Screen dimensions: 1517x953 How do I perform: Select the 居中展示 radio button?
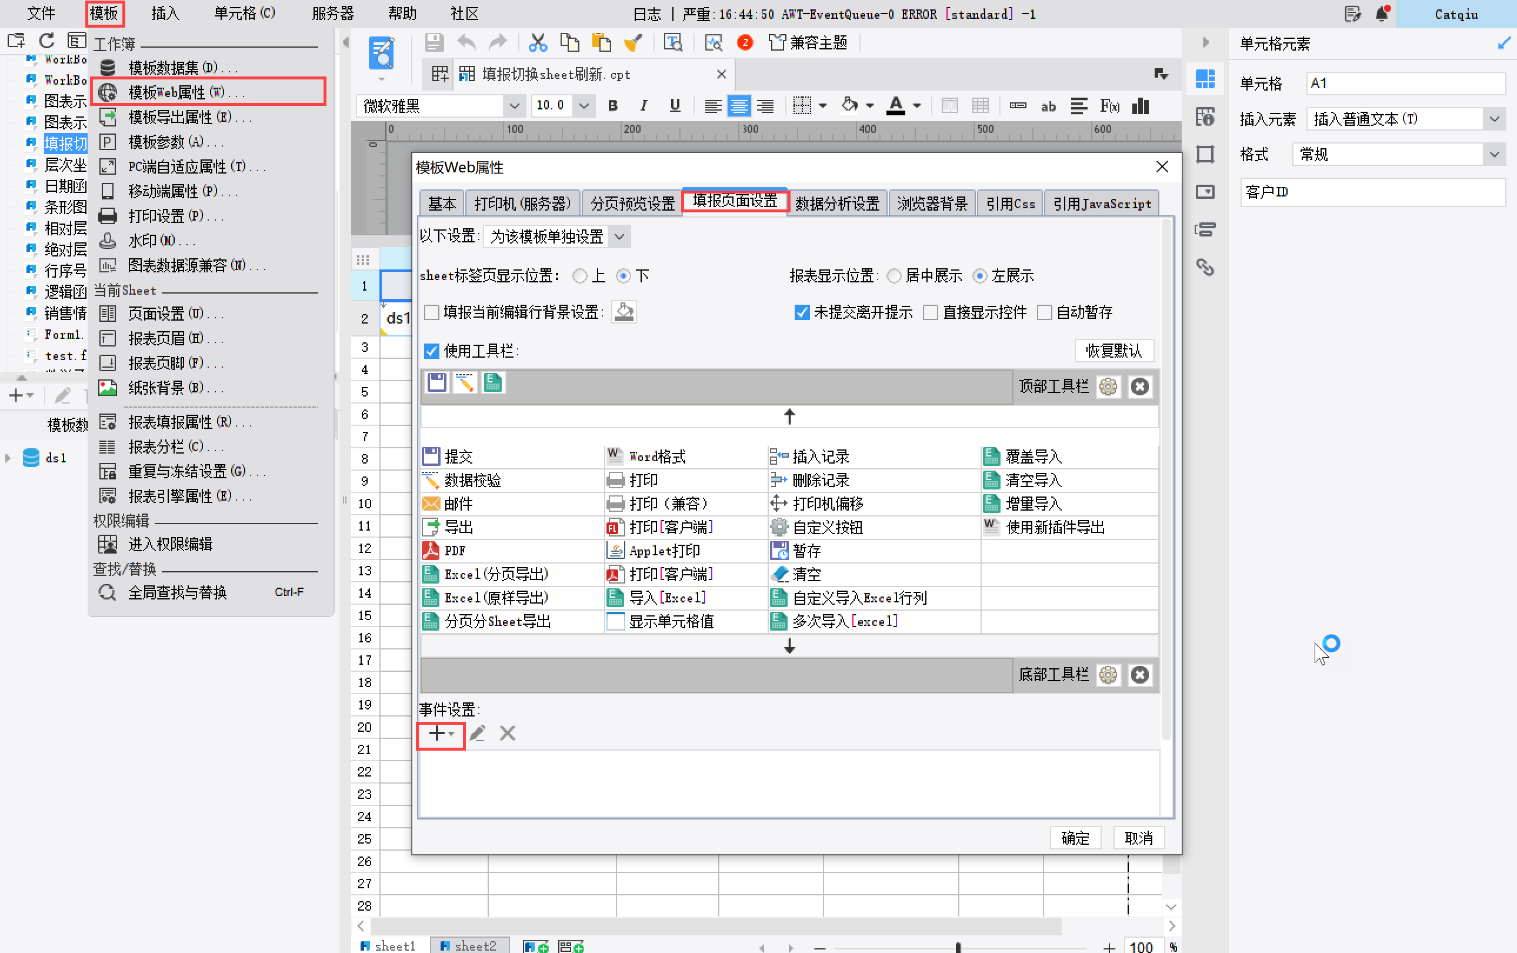(894, 276)
